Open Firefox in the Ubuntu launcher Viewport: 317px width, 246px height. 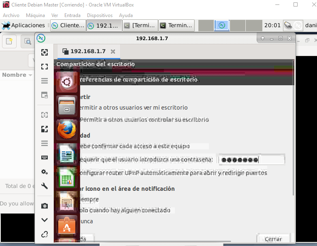pos(66,130)
